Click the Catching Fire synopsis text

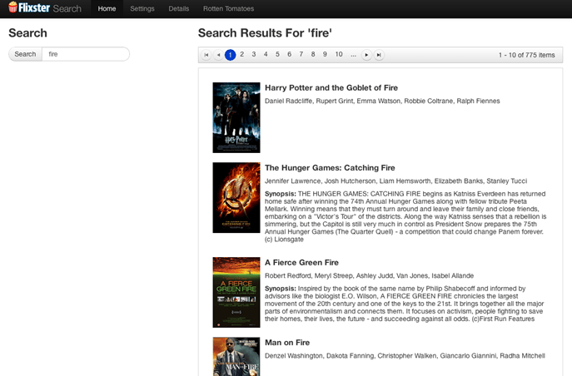click(x=405, y=216)
